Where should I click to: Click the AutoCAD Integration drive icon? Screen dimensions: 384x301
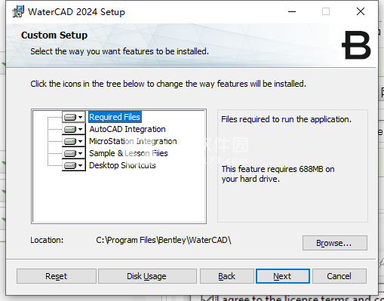(70, 129)
